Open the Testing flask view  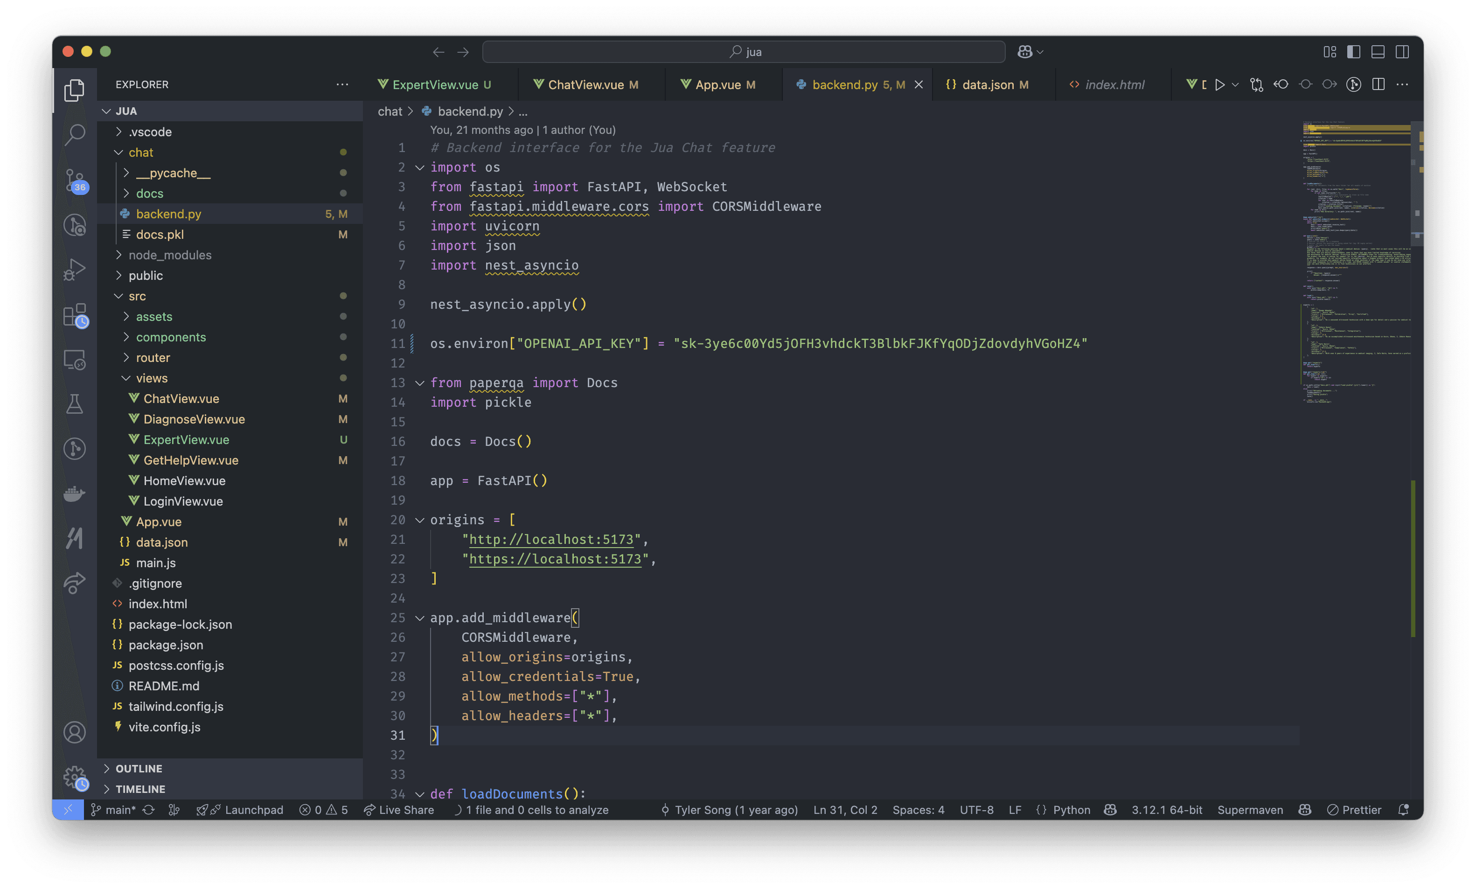[x=74, y=404]
